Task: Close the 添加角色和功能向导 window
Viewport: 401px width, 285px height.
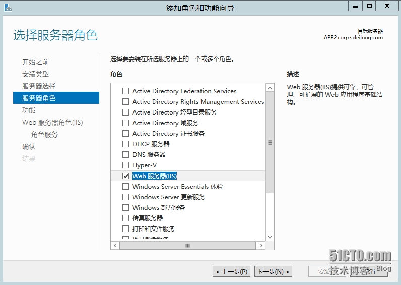Action: [387, 6]
